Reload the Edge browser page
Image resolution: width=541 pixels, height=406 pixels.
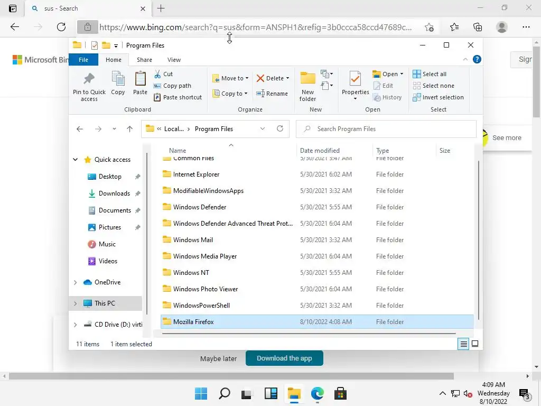coord(61,27)
